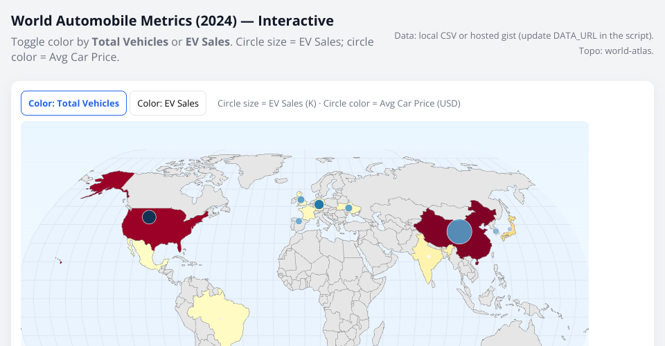Select the Color: Total Vehicles toggle

(x=73, y=103)
